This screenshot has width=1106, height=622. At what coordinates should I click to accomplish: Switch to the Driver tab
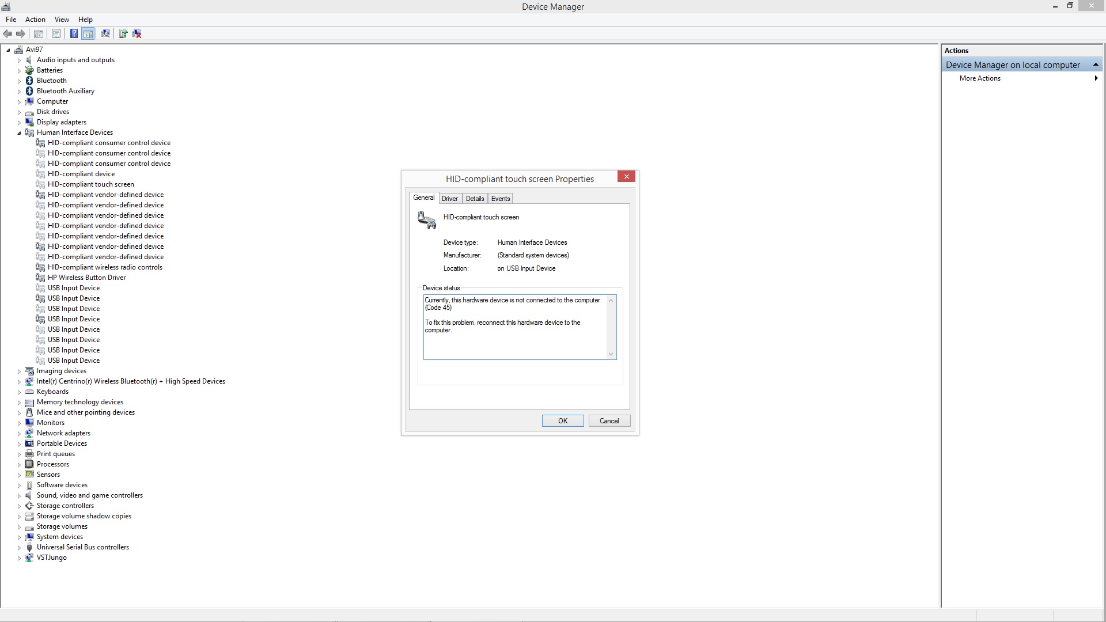(x=450, y=198)
